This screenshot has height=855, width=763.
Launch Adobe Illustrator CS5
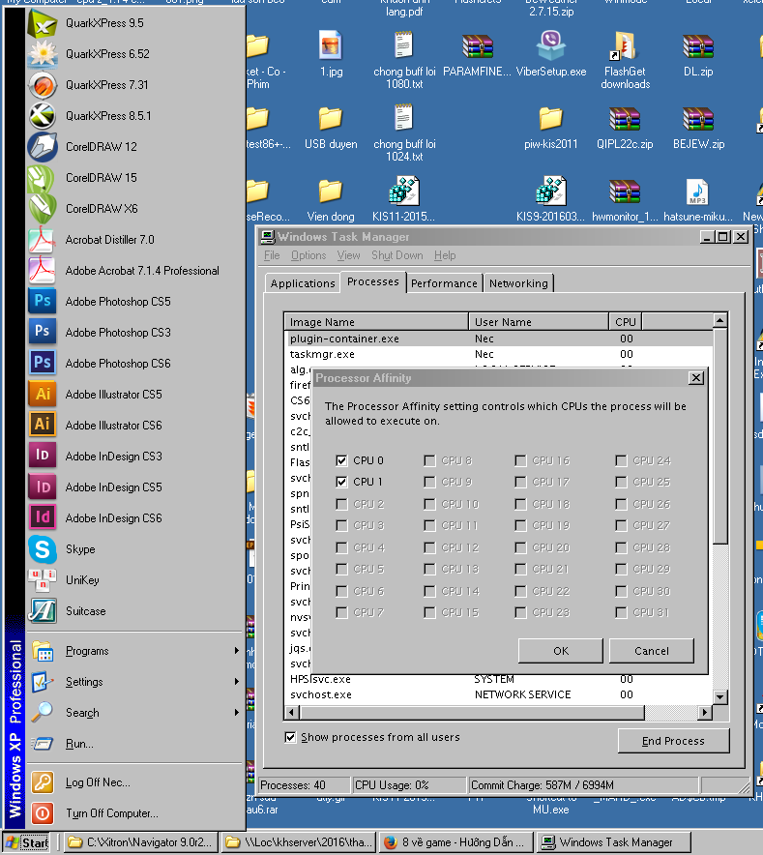[113, 395]
